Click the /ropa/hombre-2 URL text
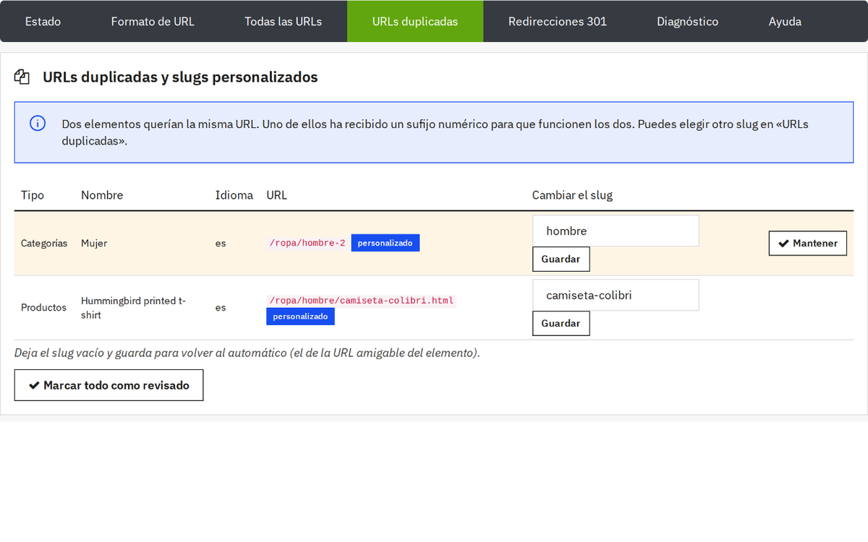 click(307, 243)
